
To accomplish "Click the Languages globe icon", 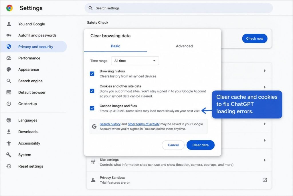I will point(9,120).
